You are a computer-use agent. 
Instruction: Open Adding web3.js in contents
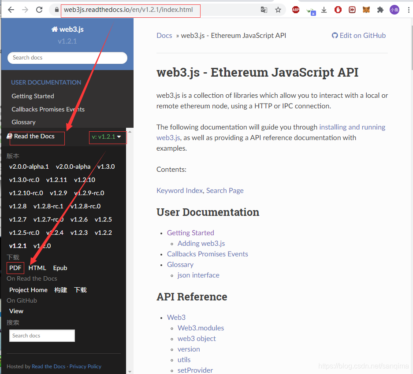click(x=201, y=244)
